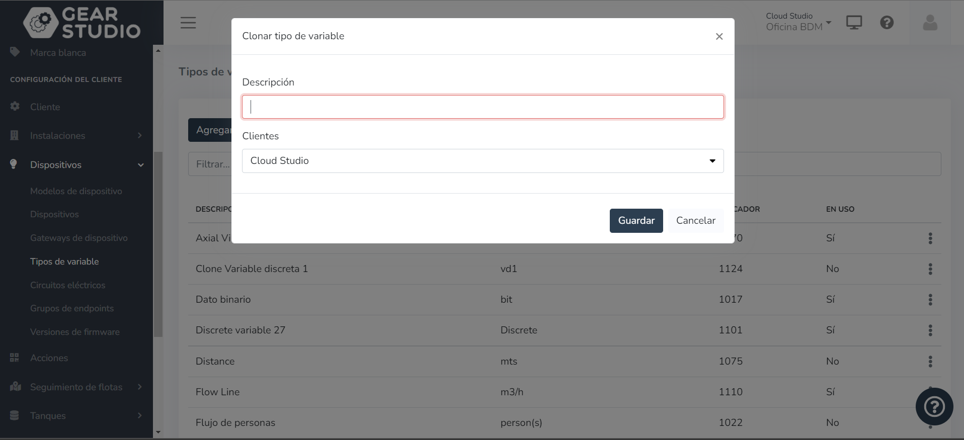Image resolution: width=964 pixels, height=440 pixels.
Task: Click the help question mark in header
Action: click(x=887, y=23)
